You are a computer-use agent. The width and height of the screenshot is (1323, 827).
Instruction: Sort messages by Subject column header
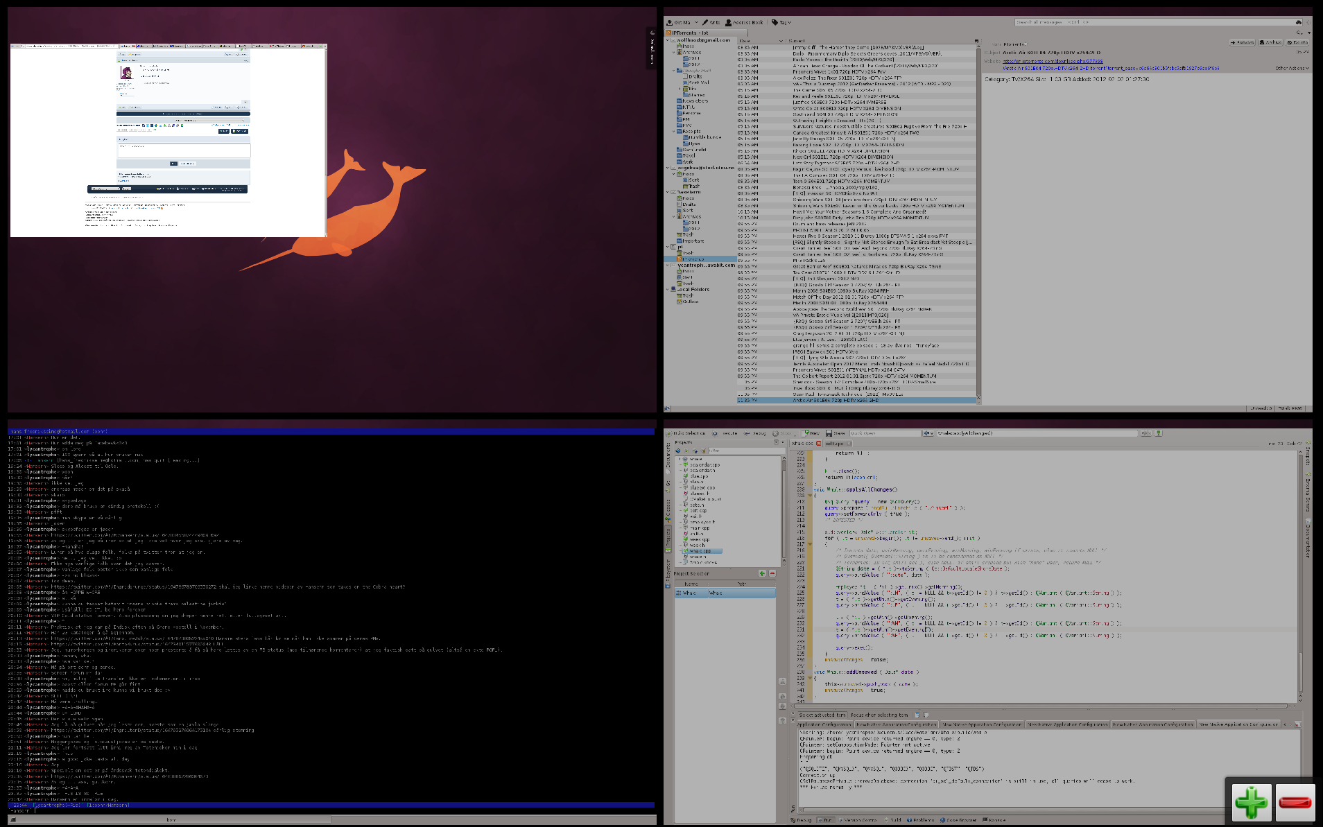[879, 41]
